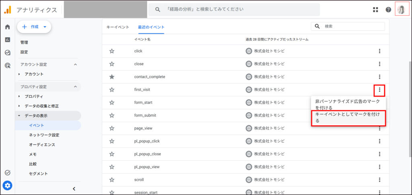
Task: Open the Google apps grid icon
Action: tap(375, 10)
